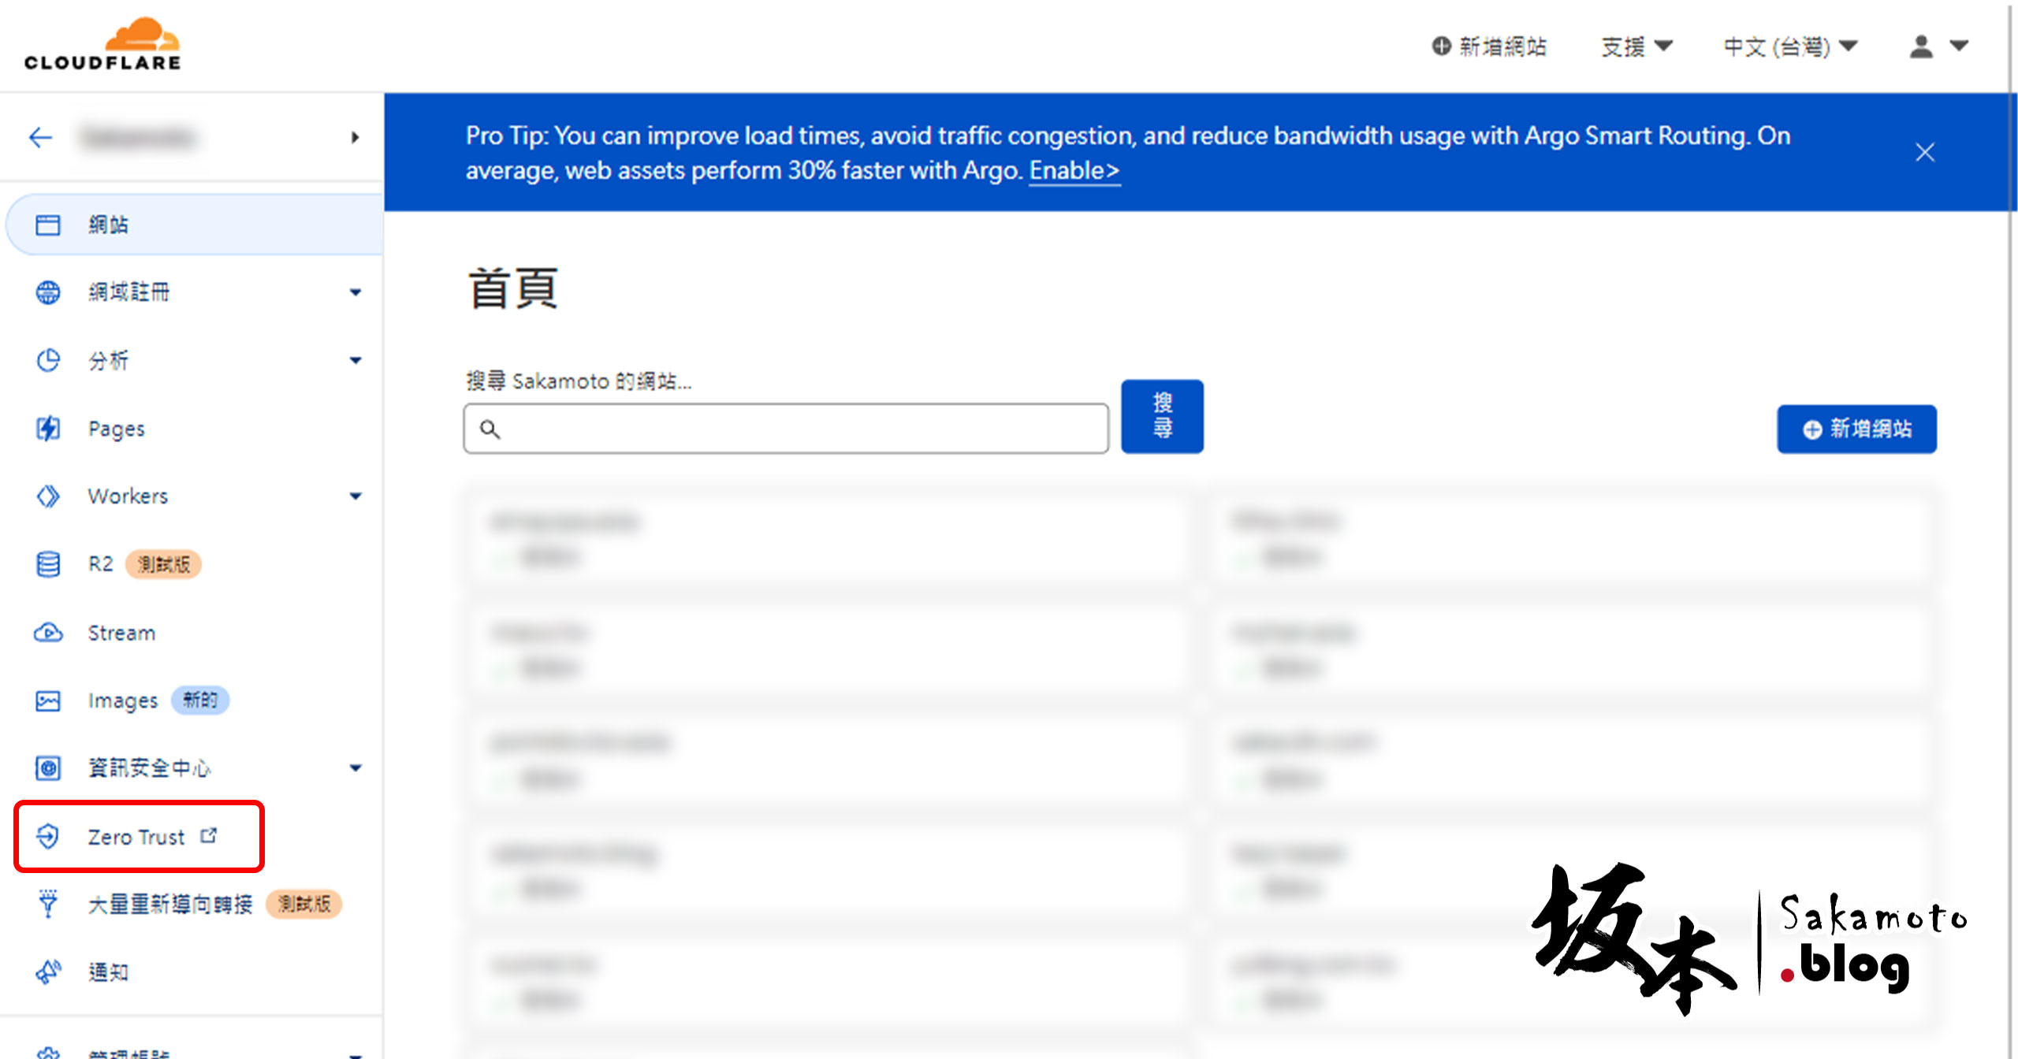Expand the 網域註冊 submenu arrow
2018x1059 pixels.
tap(356, 292)
